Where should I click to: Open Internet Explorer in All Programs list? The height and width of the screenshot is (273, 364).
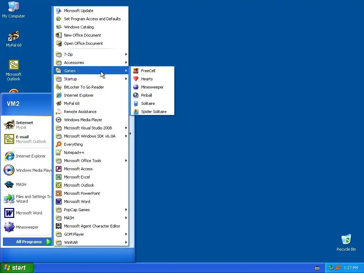[x=91, y=95]
